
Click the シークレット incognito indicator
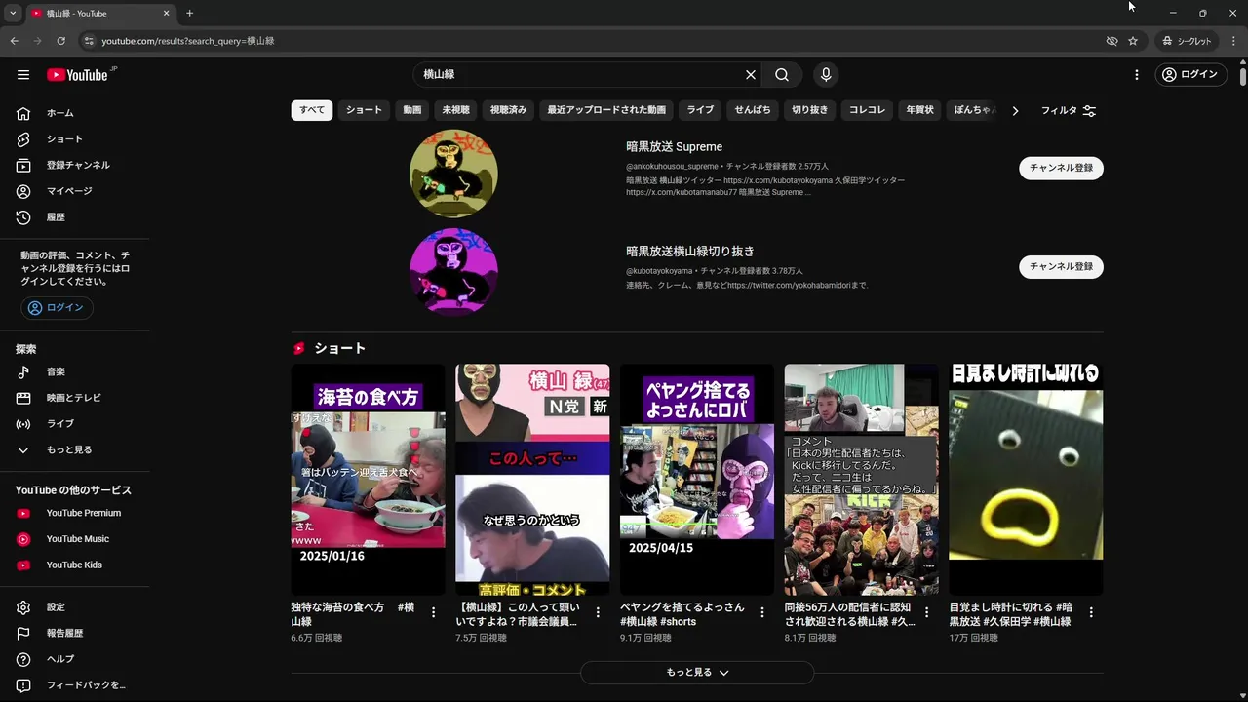point(1187,41)
